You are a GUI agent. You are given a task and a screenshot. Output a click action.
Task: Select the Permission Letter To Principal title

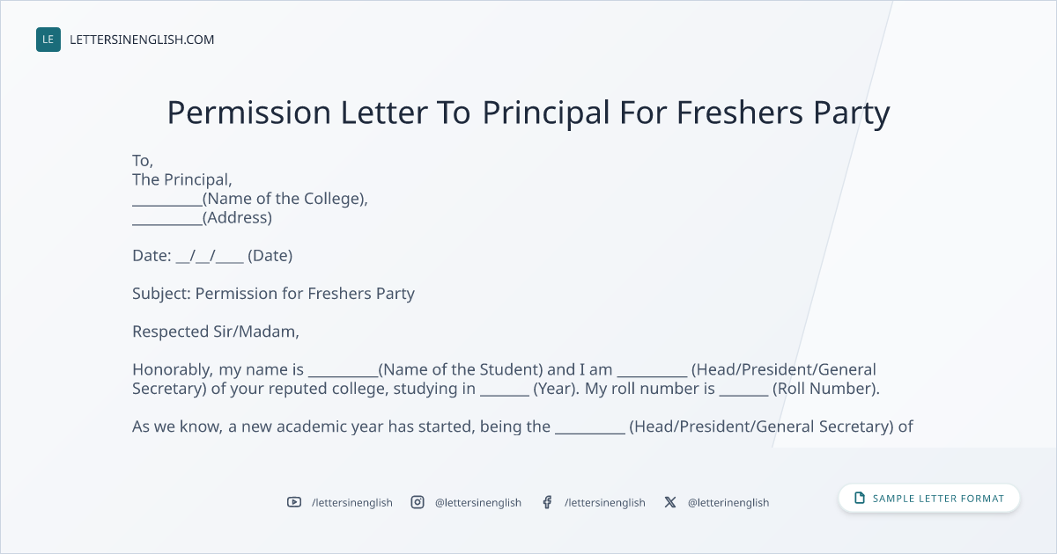pos(528,113)
